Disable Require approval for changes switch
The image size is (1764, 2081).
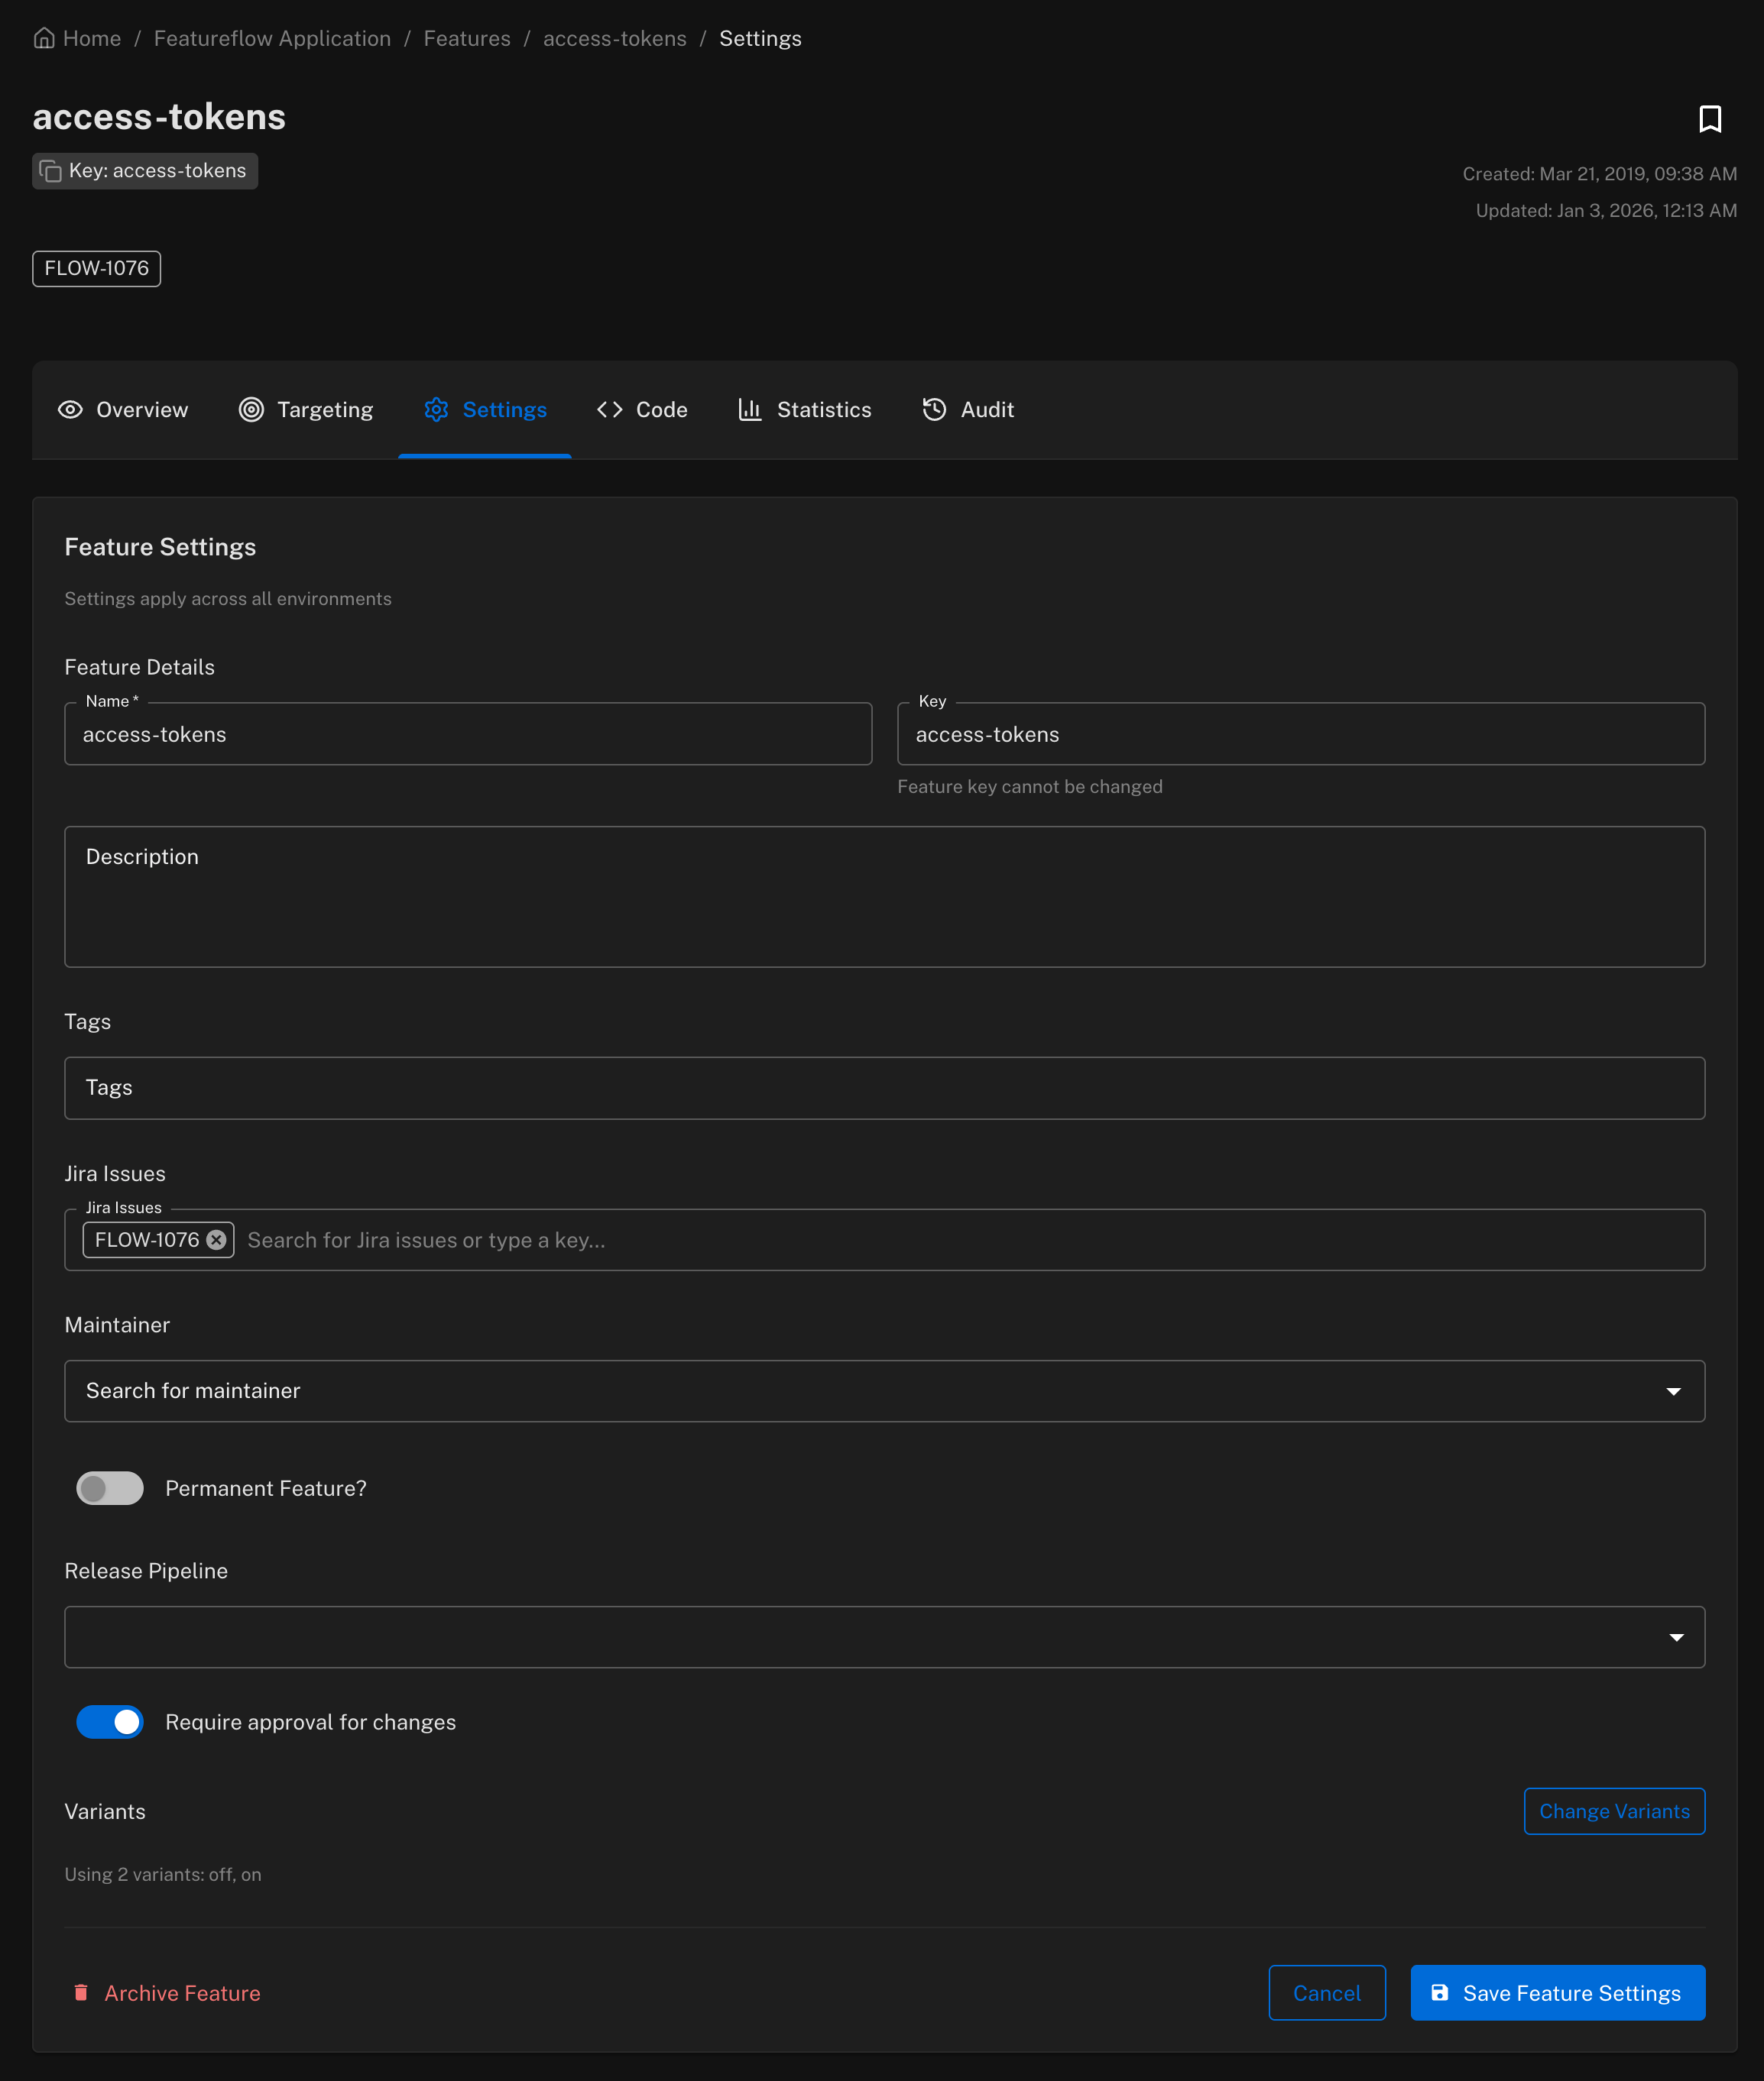pyautogui.click(x=110, y=1721)
